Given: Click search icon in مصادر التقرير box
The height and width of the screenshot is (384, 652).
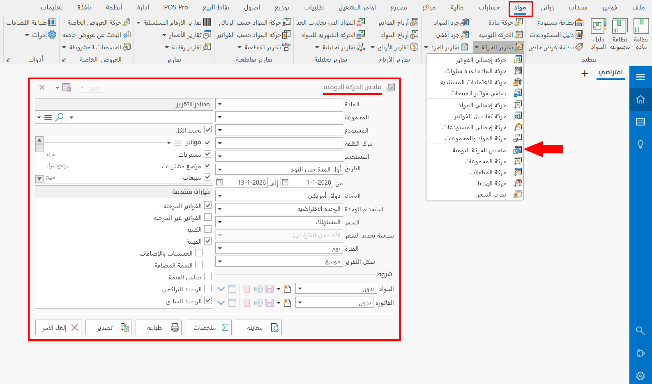Looking at the screenshot, I should pos(60,117).
